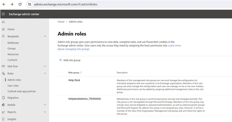Toggle the hamburger navigation menu
Viewport: 232px width, 122px height.
[x=3, y=22]
